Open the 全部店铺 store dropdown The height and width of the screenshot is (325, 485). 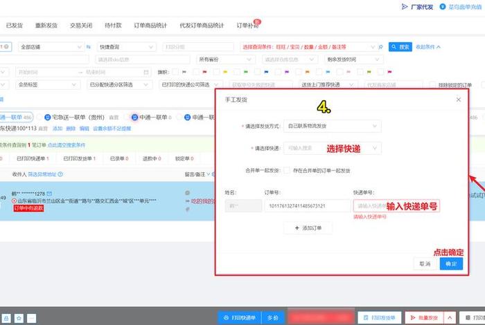coord(51,47)
